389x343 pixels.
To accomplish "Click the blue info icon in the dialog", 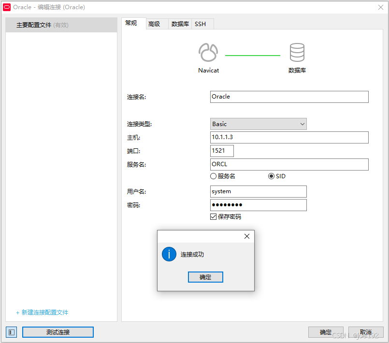I will (x=169, y=254).
